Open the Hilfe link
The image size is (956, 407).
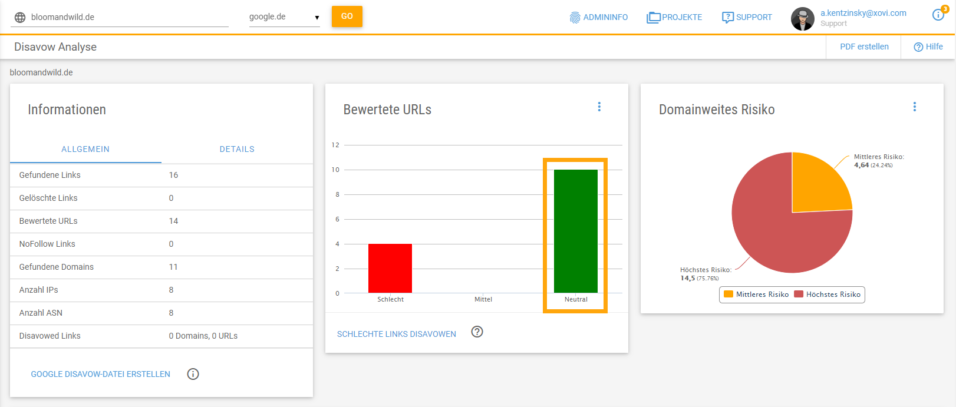pos(934,47)
